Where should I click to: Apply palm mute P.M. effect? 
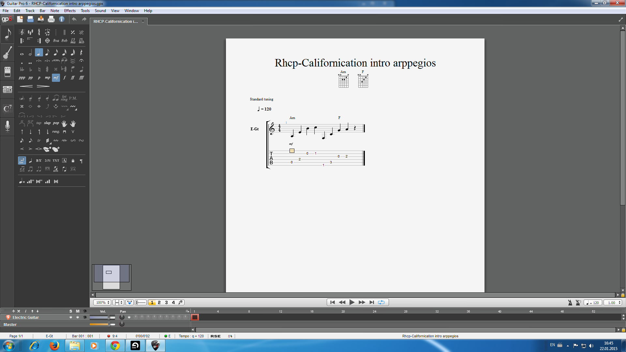tap(73, 98)
